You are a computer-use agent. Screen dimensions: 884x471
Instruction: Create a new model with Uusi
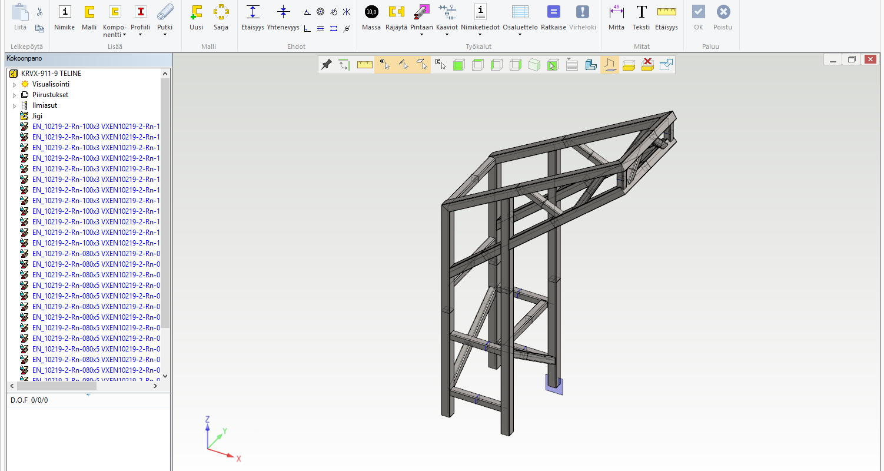click(196, 16)
